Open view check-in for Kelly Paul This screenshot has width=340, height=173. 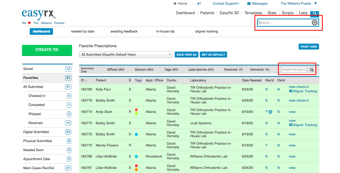pyautogui.click(x=299, y=87)
